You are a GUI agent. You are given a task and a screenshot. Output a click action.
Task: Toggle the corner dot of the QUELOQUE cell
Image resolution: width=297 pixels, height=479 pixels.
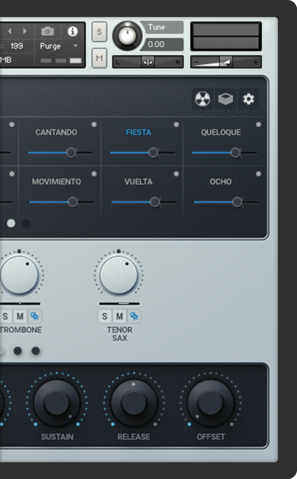point(259,125)
